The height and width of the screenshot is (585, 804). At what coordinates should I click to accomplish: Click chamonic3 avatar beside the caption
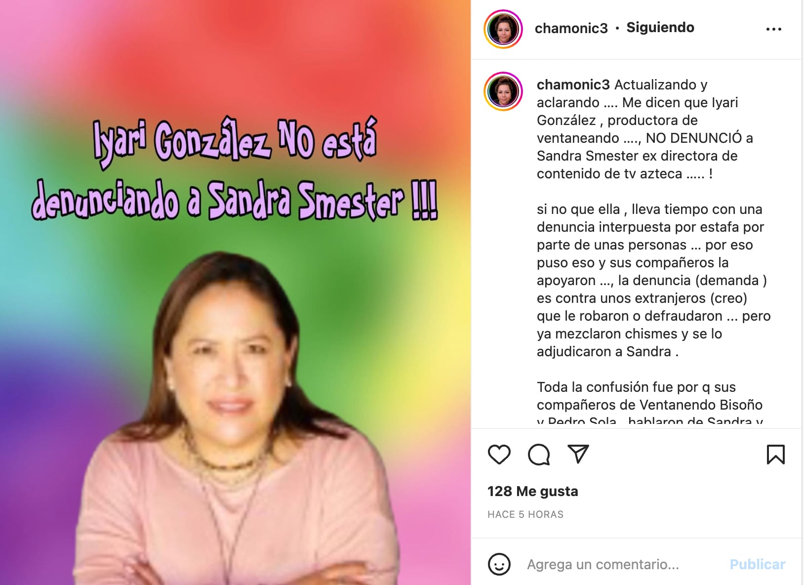(x=503, y=91)
